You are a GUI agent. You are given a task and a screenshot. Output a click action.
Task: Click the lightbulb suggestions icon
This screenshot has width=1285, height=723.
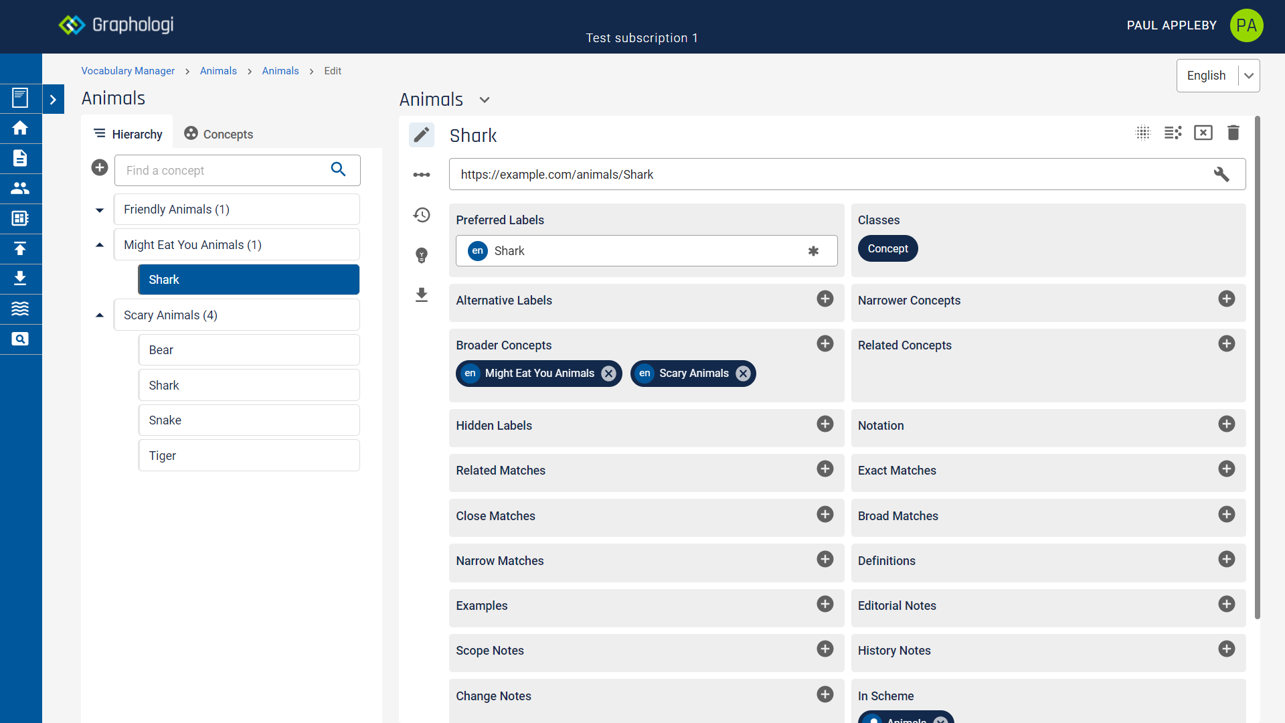click(x=422, y=255)
